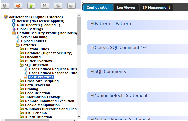
Task: Click the Paranoid folder icon
Action: [22, 53]
